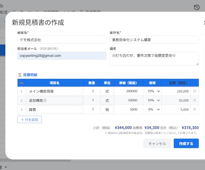Edit unit 式 in メイン機能開発 row
This screenshot has width=205, height=170.
(x=107, y=91)
